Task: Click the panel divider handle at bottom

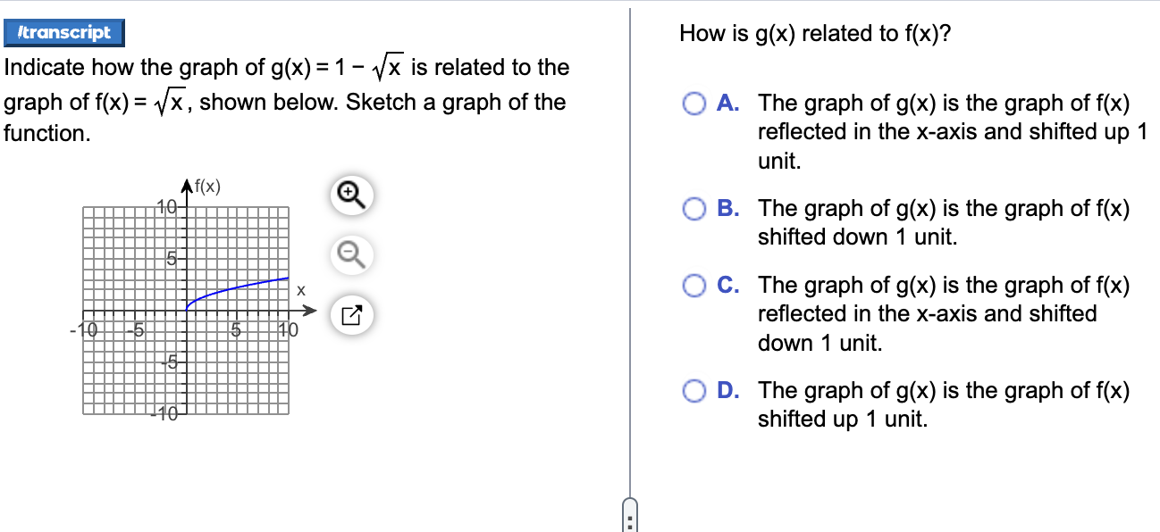Action: 629,517
